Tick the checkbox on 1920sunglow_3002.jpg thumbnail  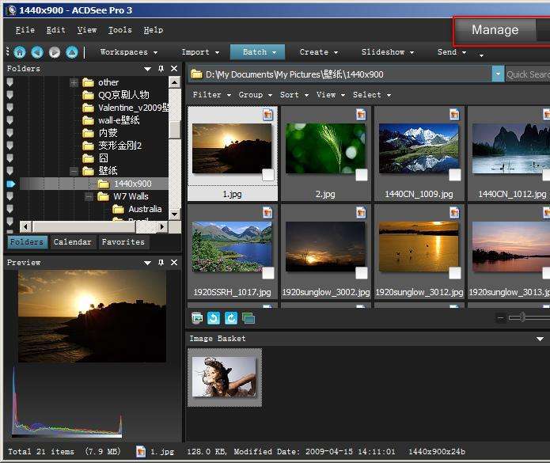[x=362, y=273]
